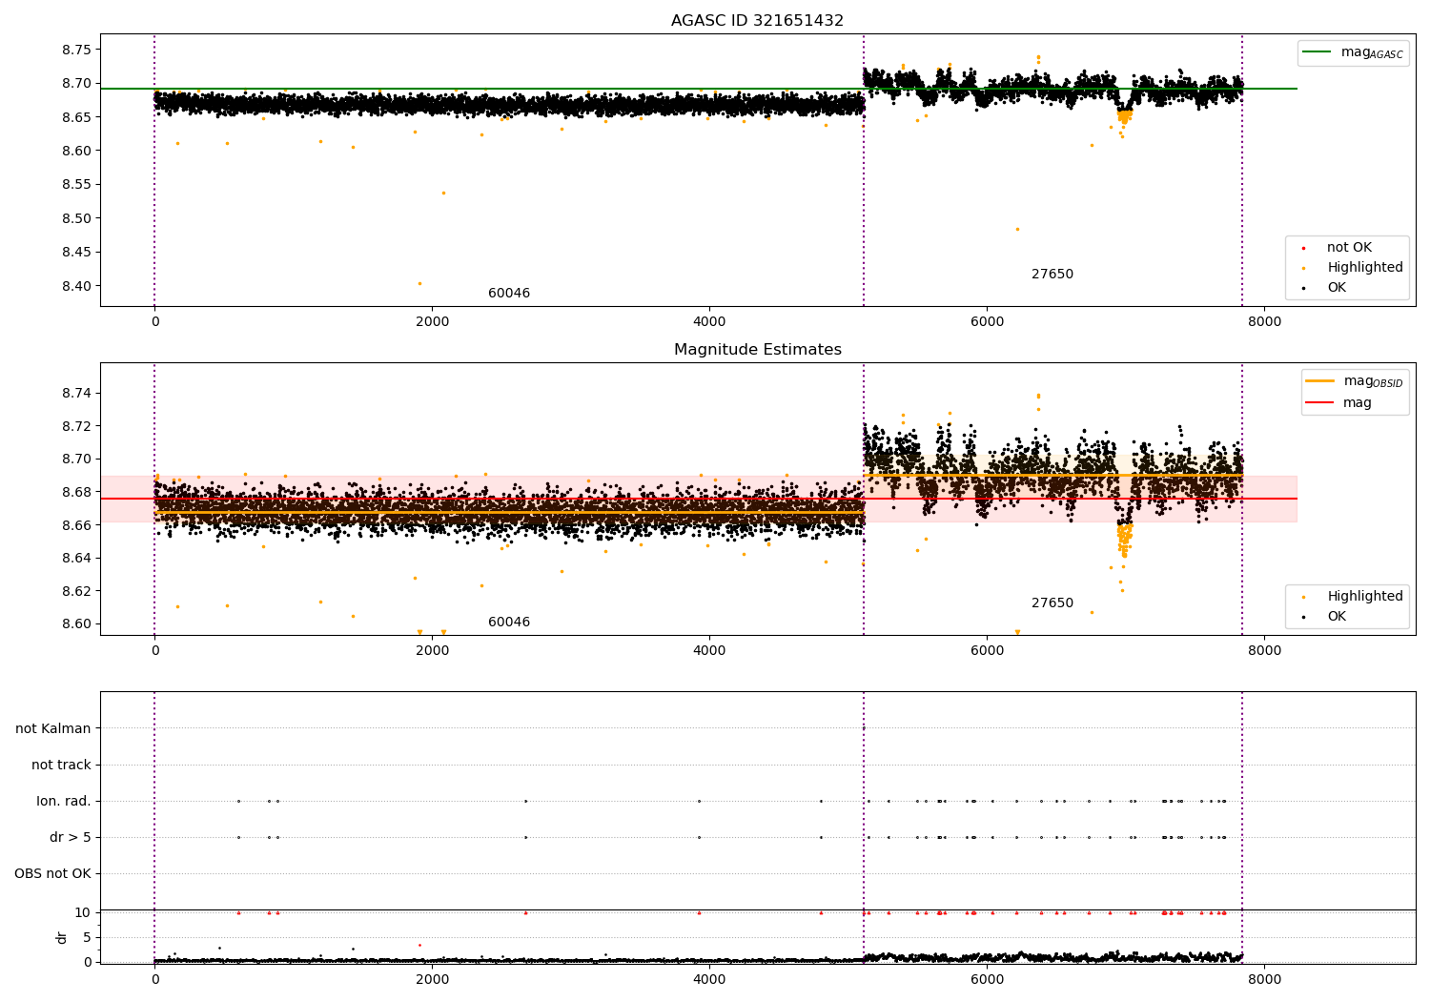Click the 'not Kalman' y-axis label
1430x1001 pixels.
53,728
